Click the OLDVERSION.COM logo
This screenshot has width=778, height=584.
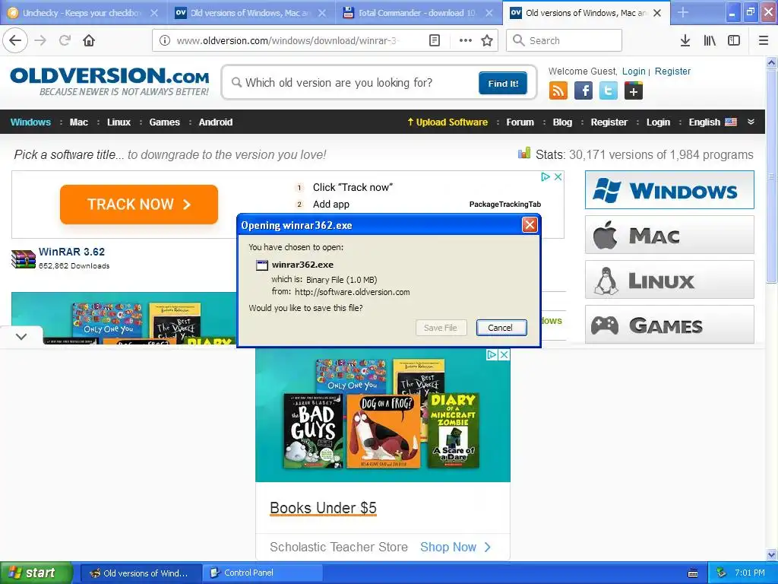109,81
